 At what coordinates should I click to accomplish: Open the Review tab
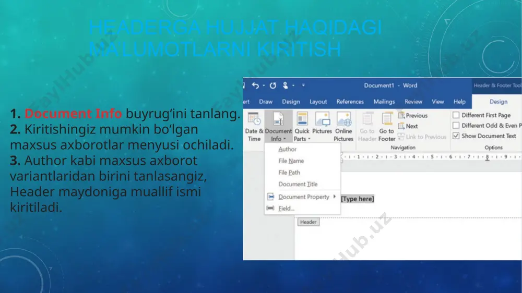(413, 102)
